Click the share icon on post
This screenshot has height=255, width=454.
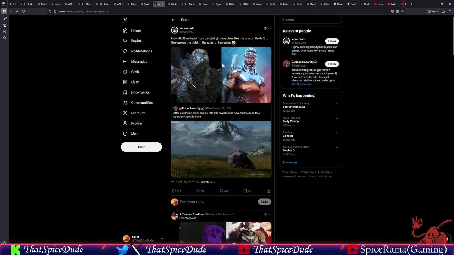[269, 191]
